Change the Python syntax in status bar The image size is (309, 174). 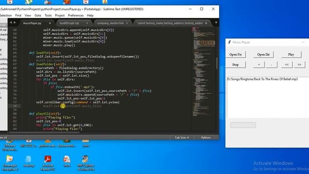pos(206,137)
